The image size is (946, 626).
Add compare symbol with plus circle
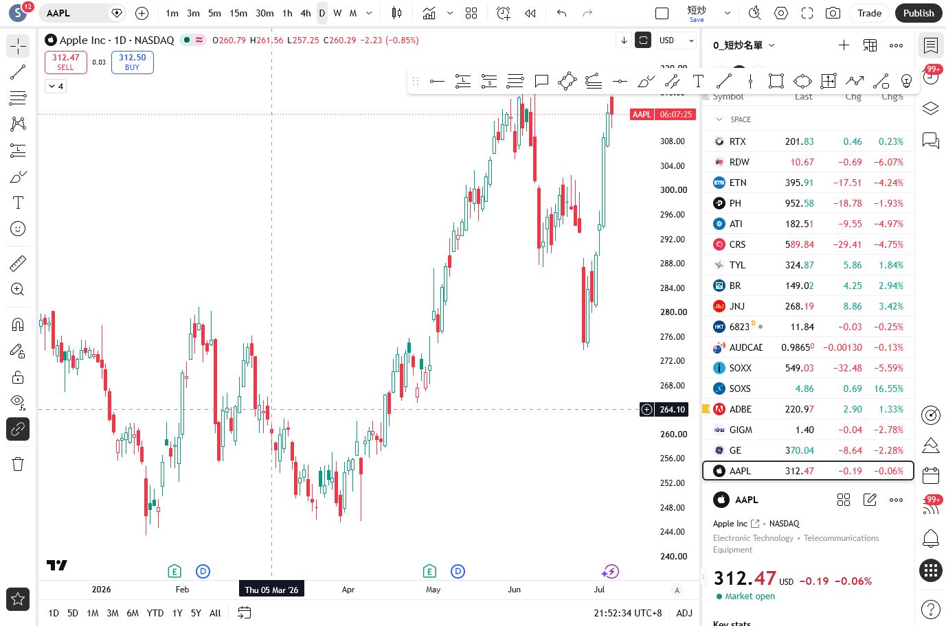[x=142, y=13]
